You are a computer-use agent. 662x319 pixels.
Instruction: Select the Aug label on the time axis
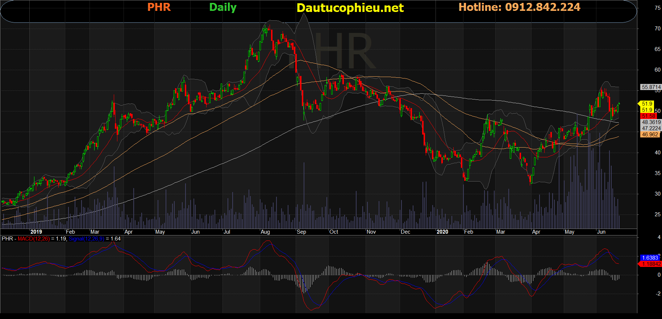pos(265,232)
